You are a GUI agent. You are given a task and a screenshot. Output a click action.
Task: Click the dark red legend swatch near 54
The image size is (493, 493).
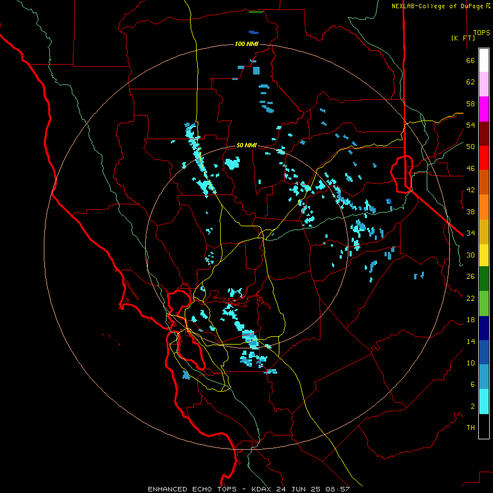[484, 134]
